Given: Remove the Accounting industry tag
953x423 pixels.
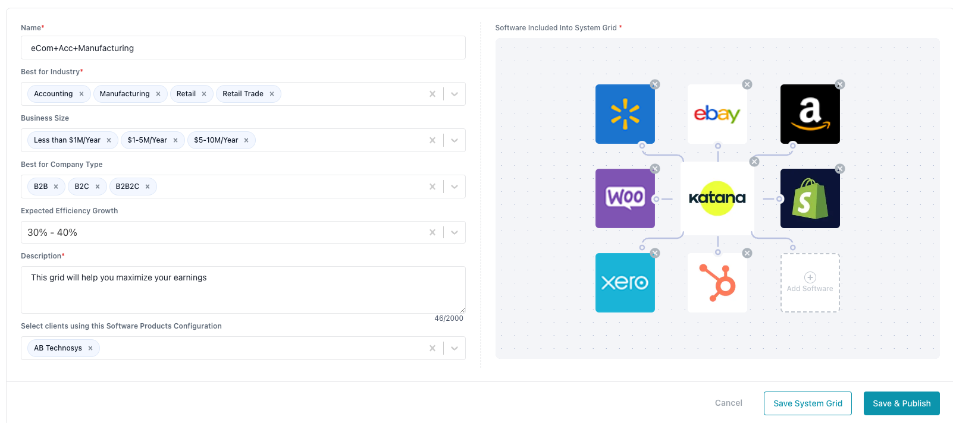Looking at the screenshot, I should (81, 94).
